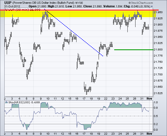
Task: Click the 21.925 price axis label
Action: pyautogui.click(x=158, y=19)
